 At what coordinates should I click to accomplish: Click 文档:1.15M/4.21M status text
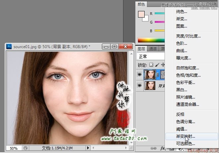point(57,148)
